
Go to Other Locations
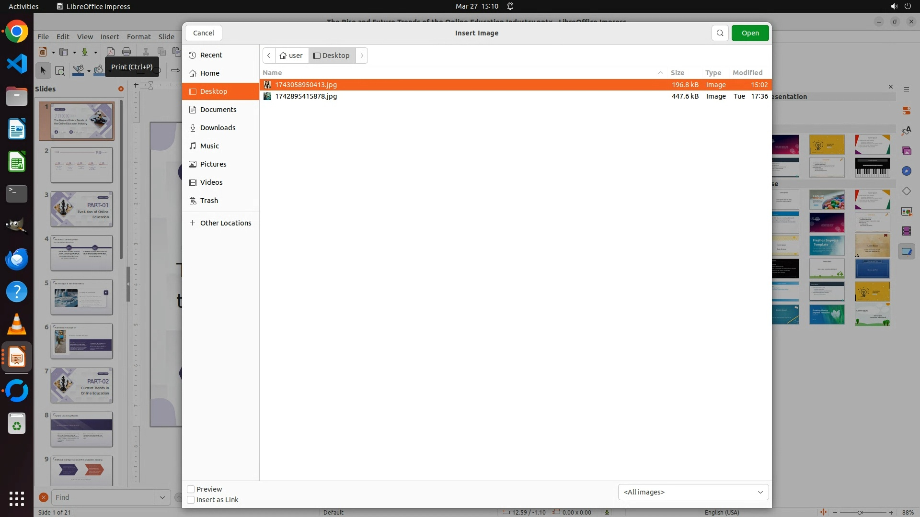[225, 223]
